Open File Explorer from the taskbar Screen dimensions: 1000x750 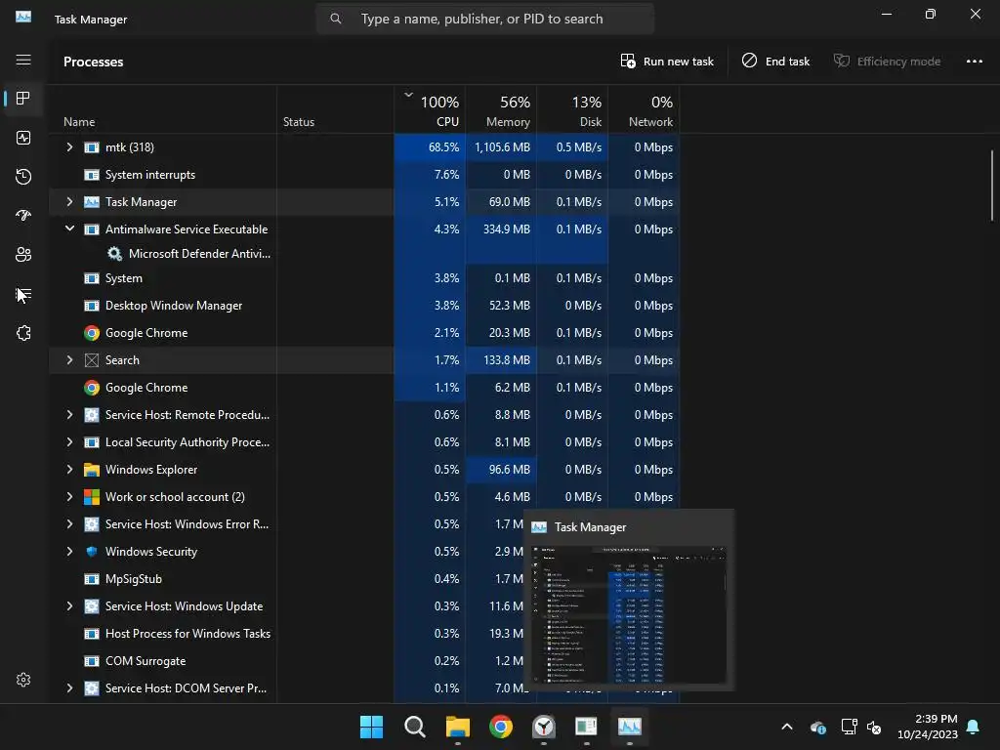[458, 727]
